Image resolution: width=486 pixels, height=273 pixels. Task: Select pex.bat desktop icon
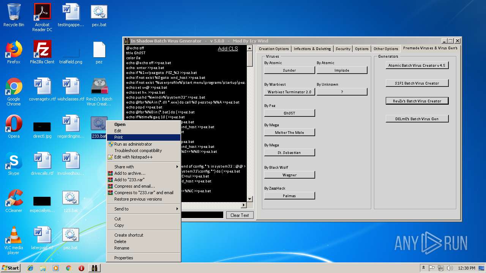[x=99, y=15]
